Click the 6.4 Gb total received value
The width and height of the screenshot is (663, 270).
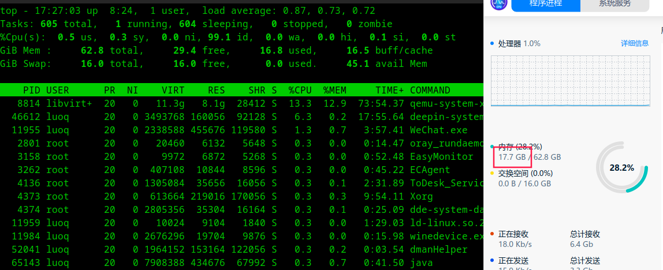coord(582,245)
